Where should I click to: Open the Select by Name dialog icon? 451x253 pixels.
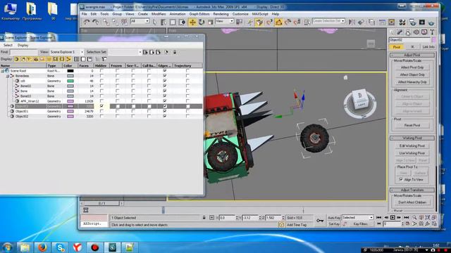click(x=163, y=22)
